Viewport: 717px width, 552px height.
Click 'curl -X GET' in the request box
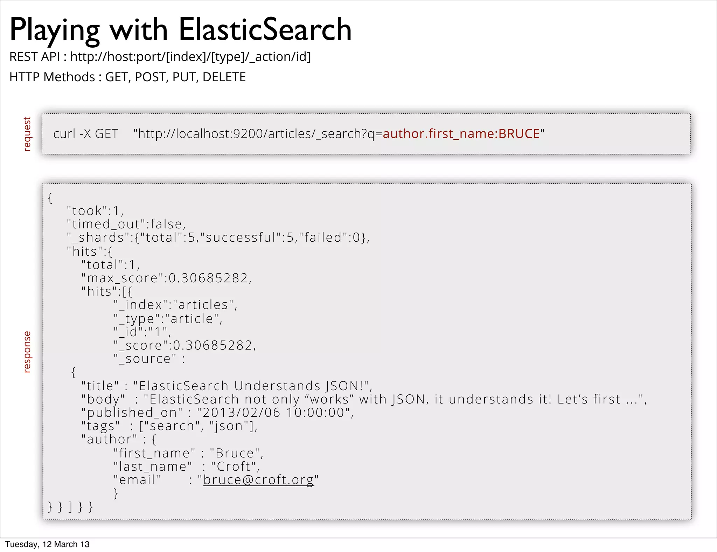[x=86, y=134]
